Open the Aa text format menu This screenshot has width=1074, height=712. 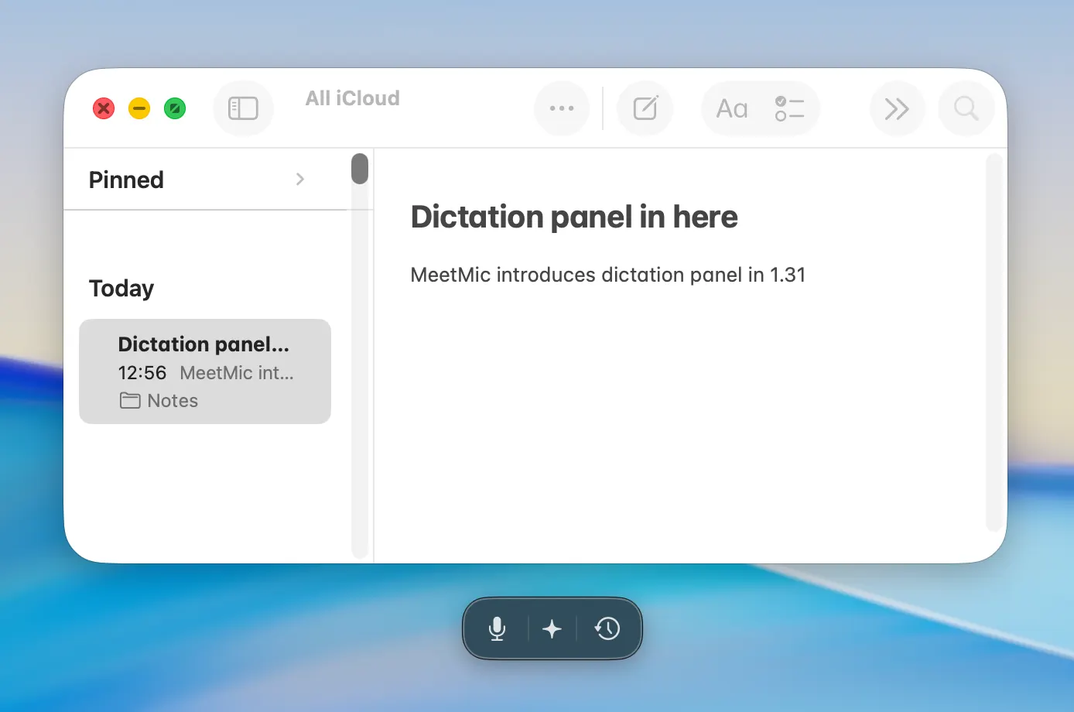[x=732, y=108]
